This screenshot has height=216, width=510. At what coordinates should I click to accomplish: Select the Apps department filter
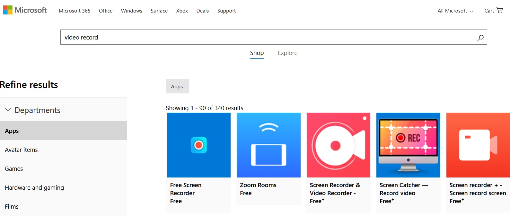point(63,131)
